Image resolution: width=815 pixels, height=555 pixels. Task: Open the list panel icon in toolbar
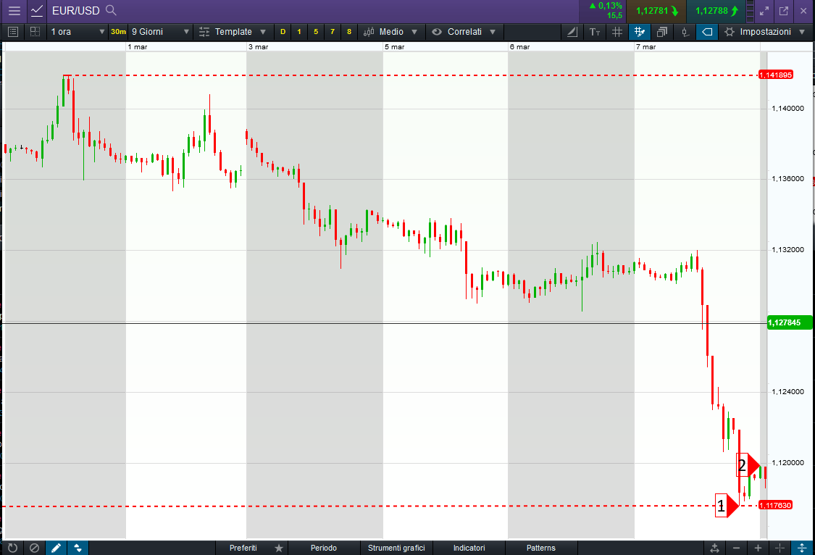click(13, 32)
